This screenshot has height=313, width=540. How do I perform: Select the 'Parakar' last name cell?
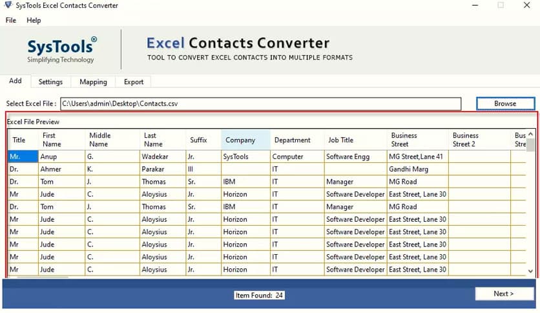pos(163,169)
